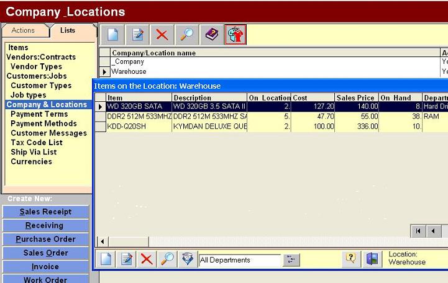Select Vendor Types in the lists tree
This screenshot has height=283, width=448.
pyautogui.click(x=36, y=66)
